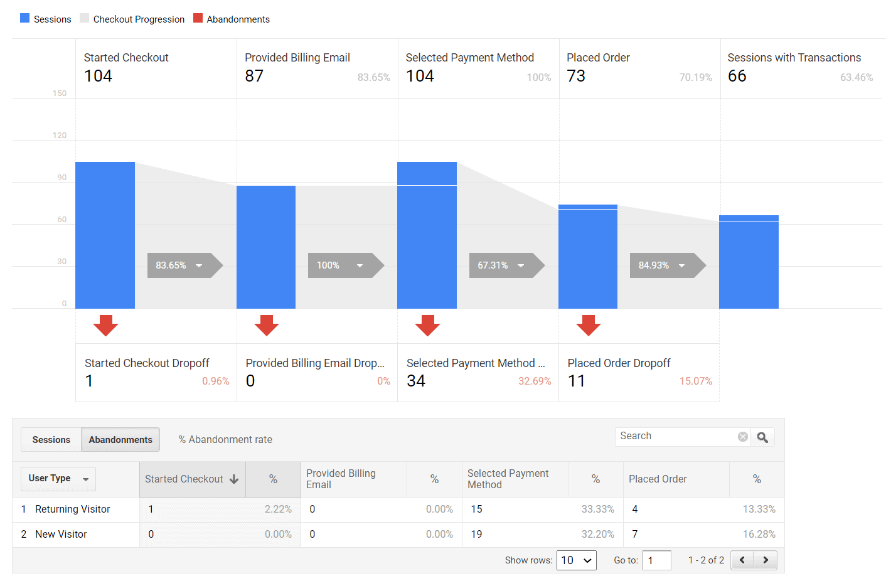This screenshot has height=576, width=886.
Task: Click the gray Checkout Progression legend swatch
Action: coord(85,18)
